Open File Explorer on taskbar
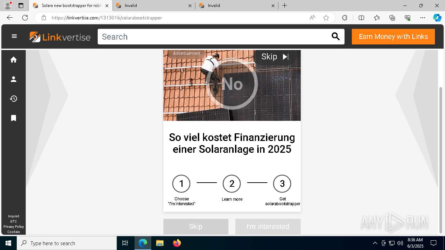445x250 pixels. [160, 243]
